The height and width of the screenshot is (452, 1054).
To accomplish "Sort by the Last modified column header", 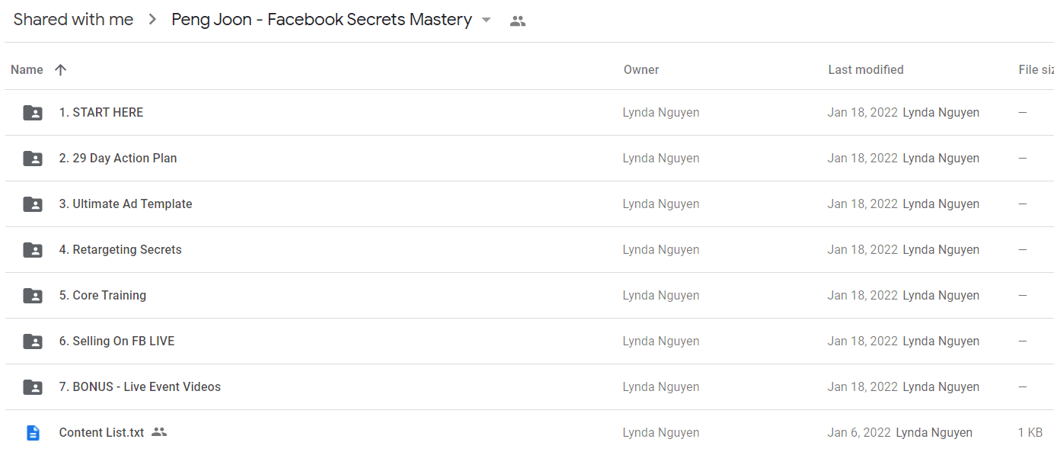I will click(866, 69).
